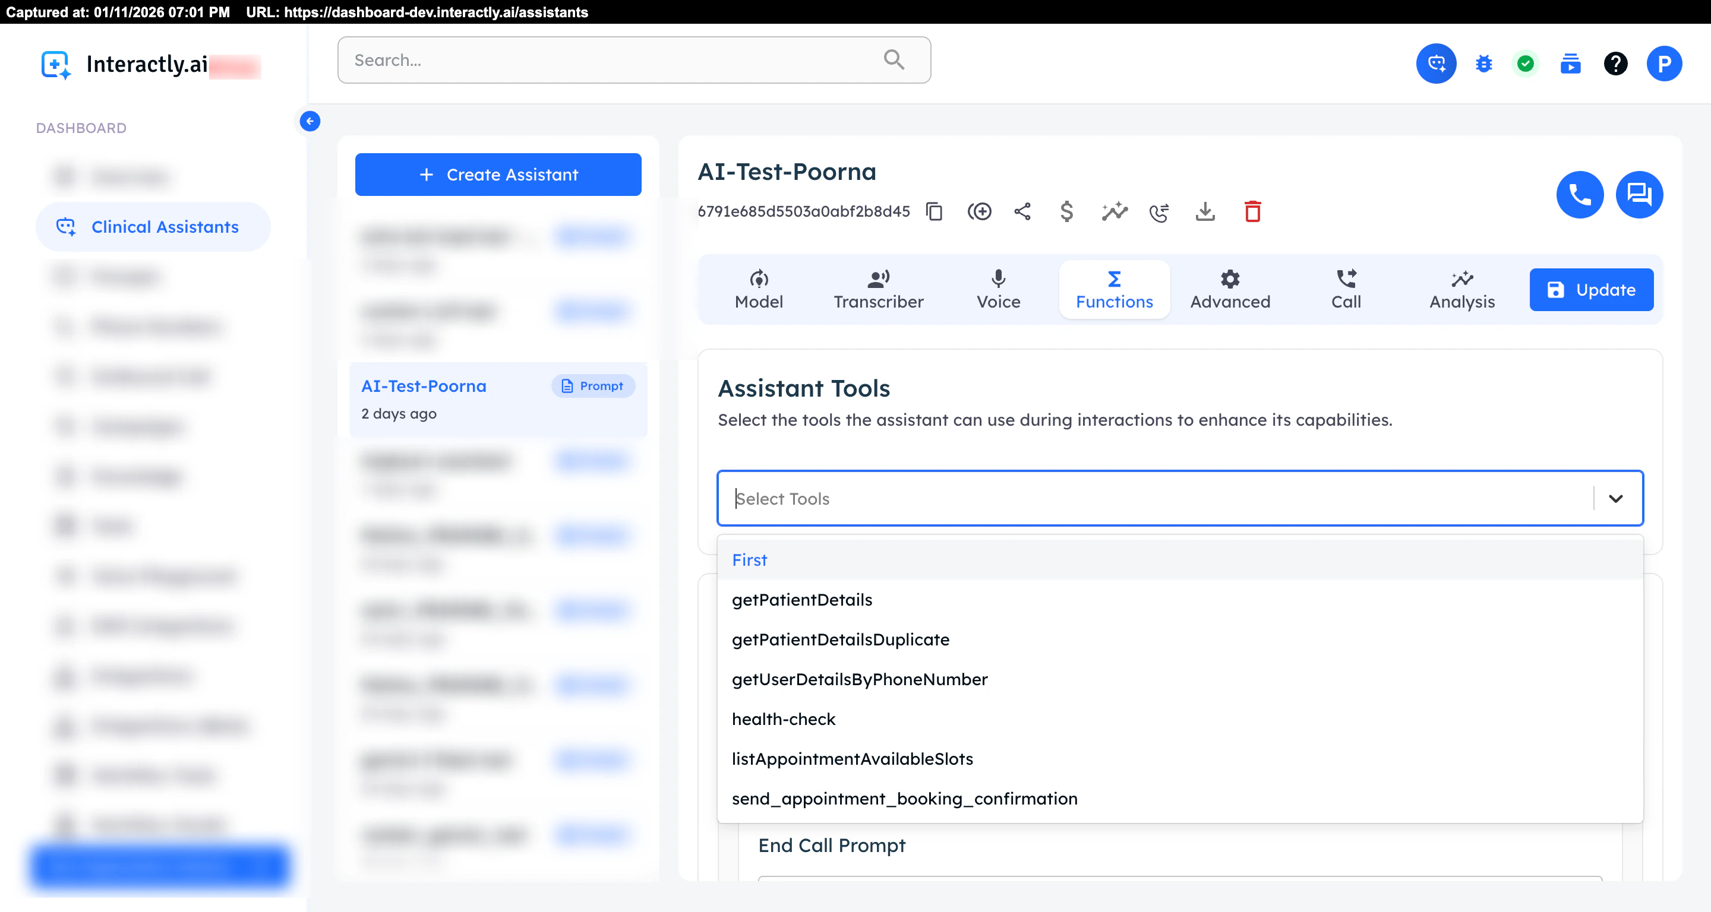Open the Advanced tab

pos(1229,289)
